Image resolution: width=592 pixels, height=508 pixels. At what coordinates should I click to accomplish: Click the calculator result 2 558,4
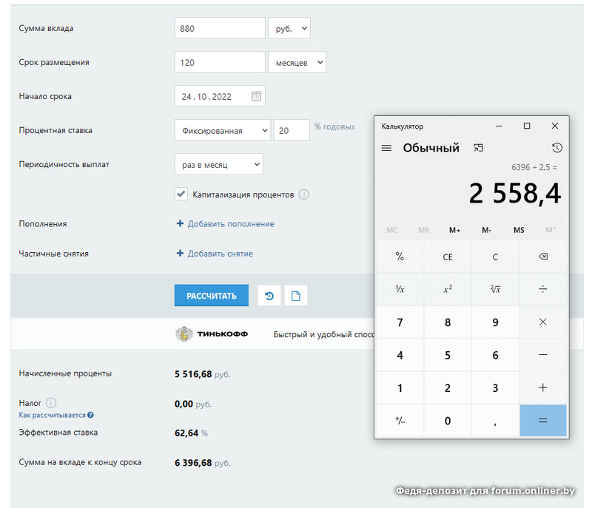tap(514, 194)
